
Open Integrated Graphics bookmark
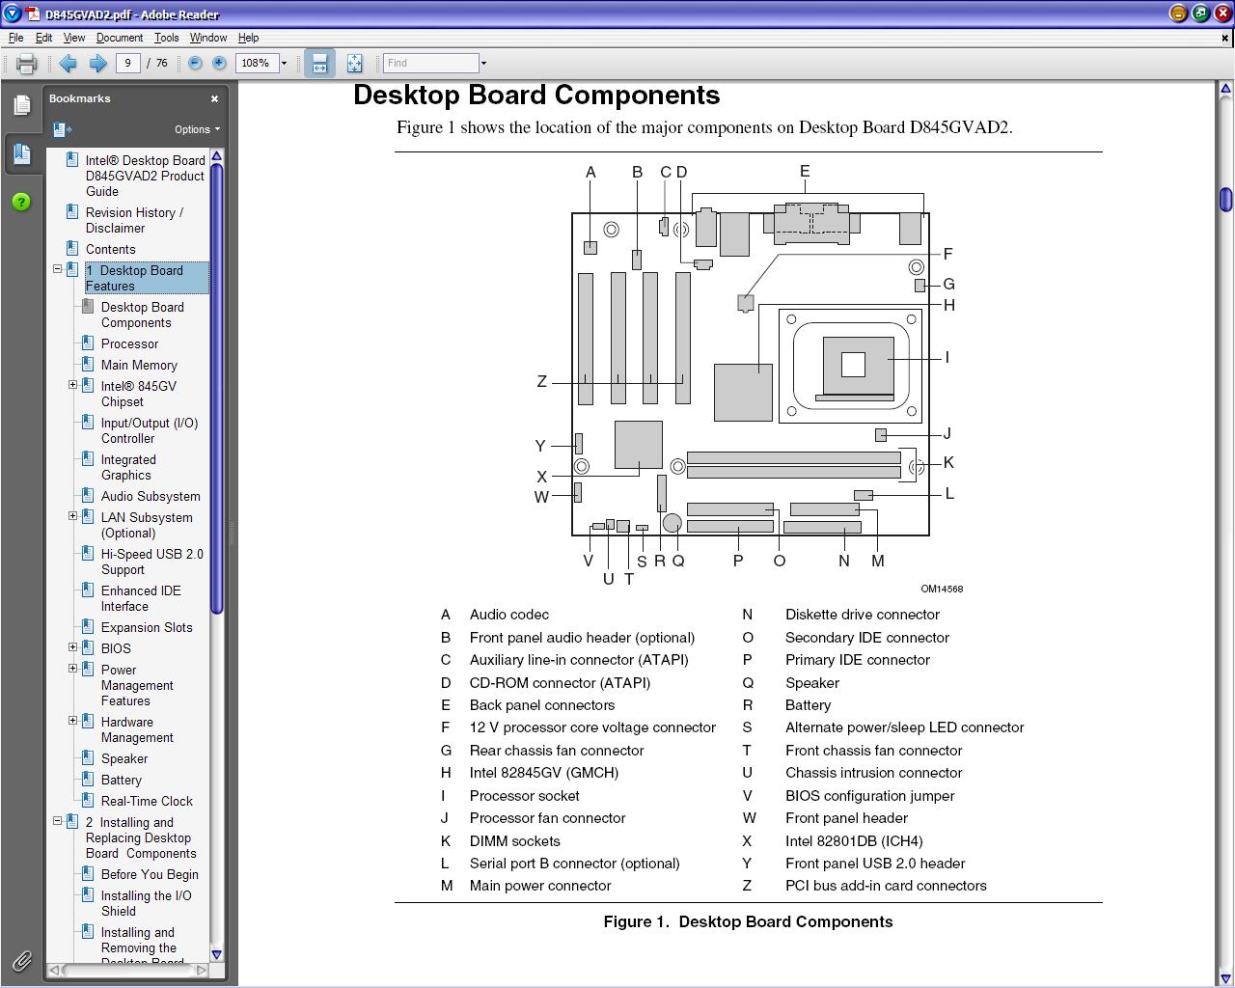(x=128, y=467)
